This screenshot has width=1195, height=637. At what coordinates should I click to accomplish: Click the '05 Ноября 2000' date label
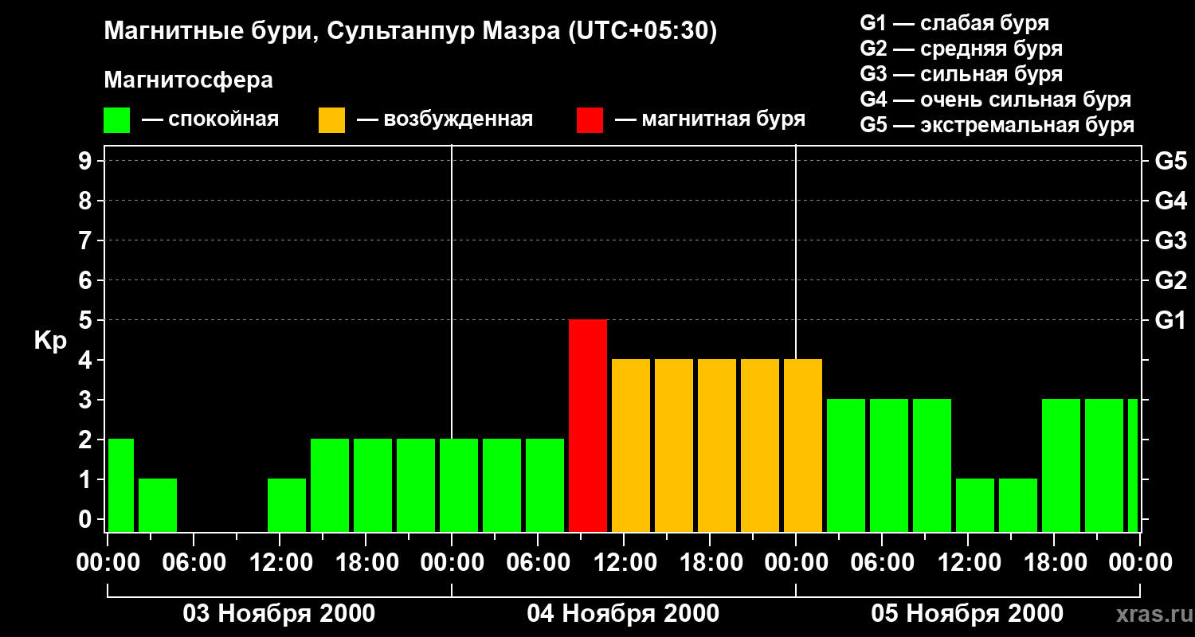click(x=967, y=614)
